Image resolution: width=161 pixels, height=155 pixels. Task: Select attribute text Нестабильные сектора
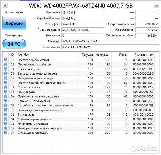33,124
